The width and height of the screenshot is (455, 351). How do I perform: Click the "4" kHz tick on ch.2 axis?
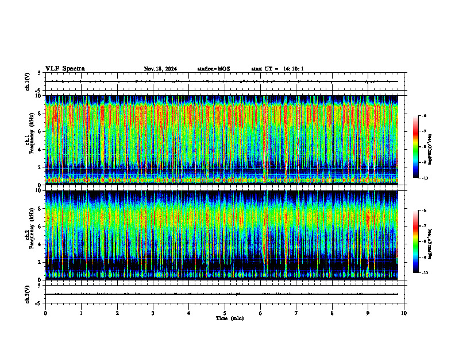click(x=41, y=244)
